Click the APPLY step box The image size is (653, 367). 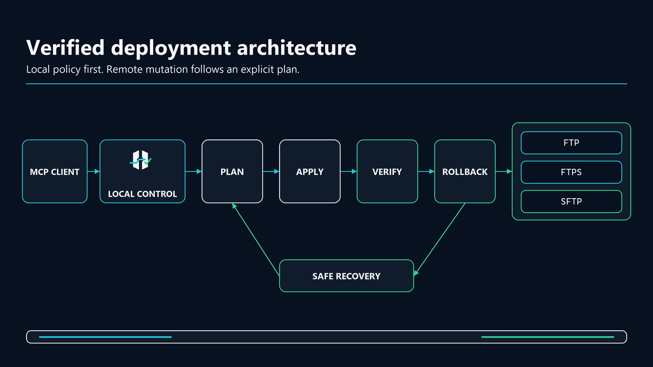click(310, 171)
